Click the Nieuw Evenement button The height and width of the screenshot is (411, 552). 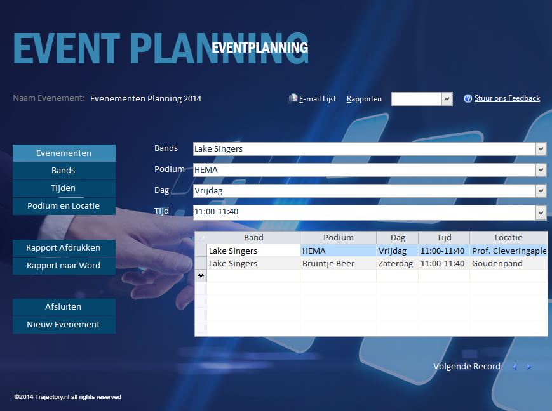tap(64, 325)
